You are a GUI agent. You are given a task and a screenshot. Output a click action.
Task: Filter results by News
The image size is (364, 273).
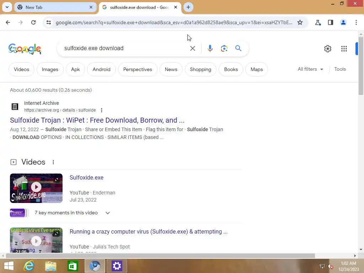(x=171, y=69)
